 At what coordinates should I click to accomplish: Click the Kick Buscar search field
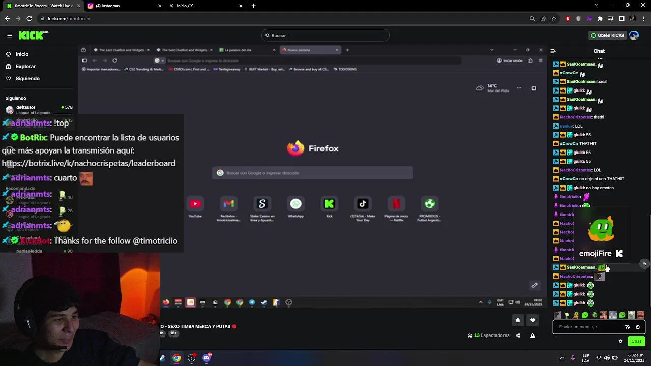pyautogui.click(x=325, y=35)
